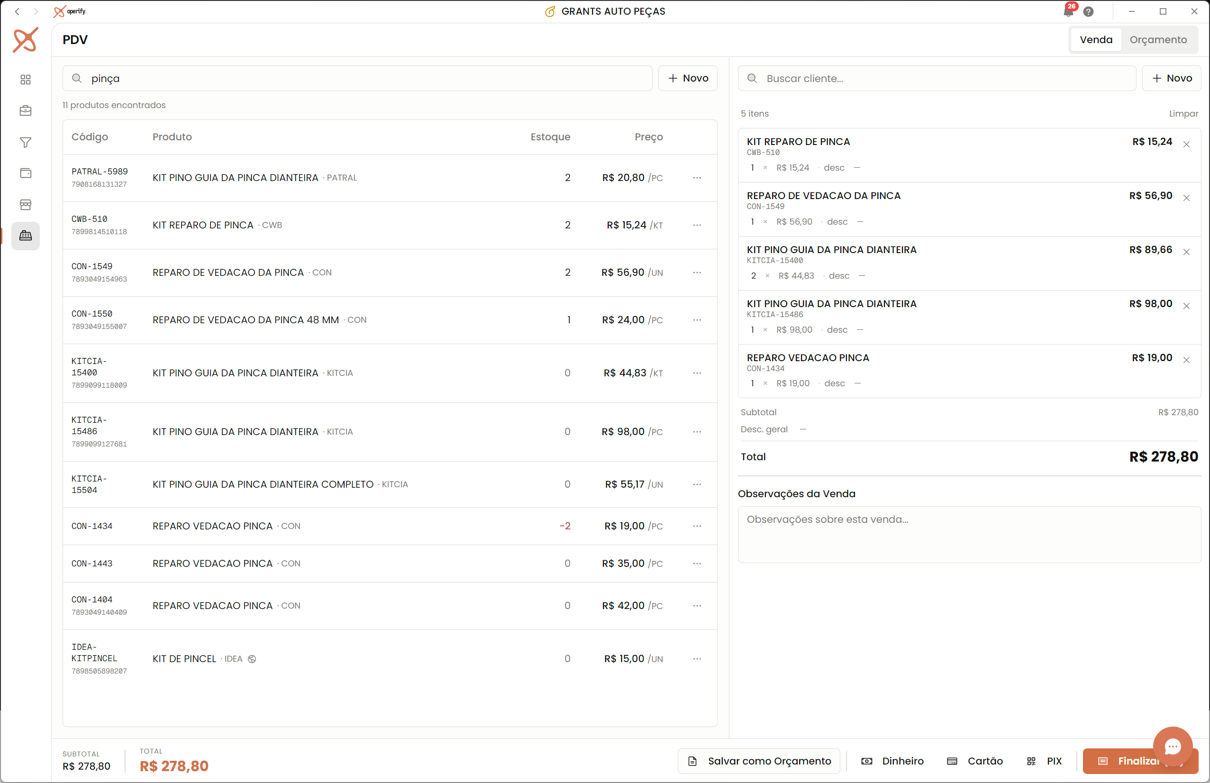The height and width of the screenshot is (783, 1210).
Task: Open the briefcase icon in sidebar
Action: [26, 111]
